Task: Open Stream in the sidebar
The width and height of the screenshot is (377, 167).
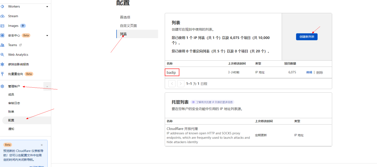Action: [x=13, y=16]
